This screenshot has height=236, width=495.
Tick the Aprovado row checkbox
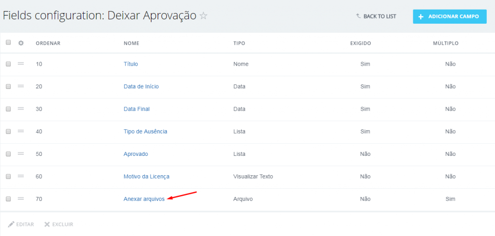(9, 154)
